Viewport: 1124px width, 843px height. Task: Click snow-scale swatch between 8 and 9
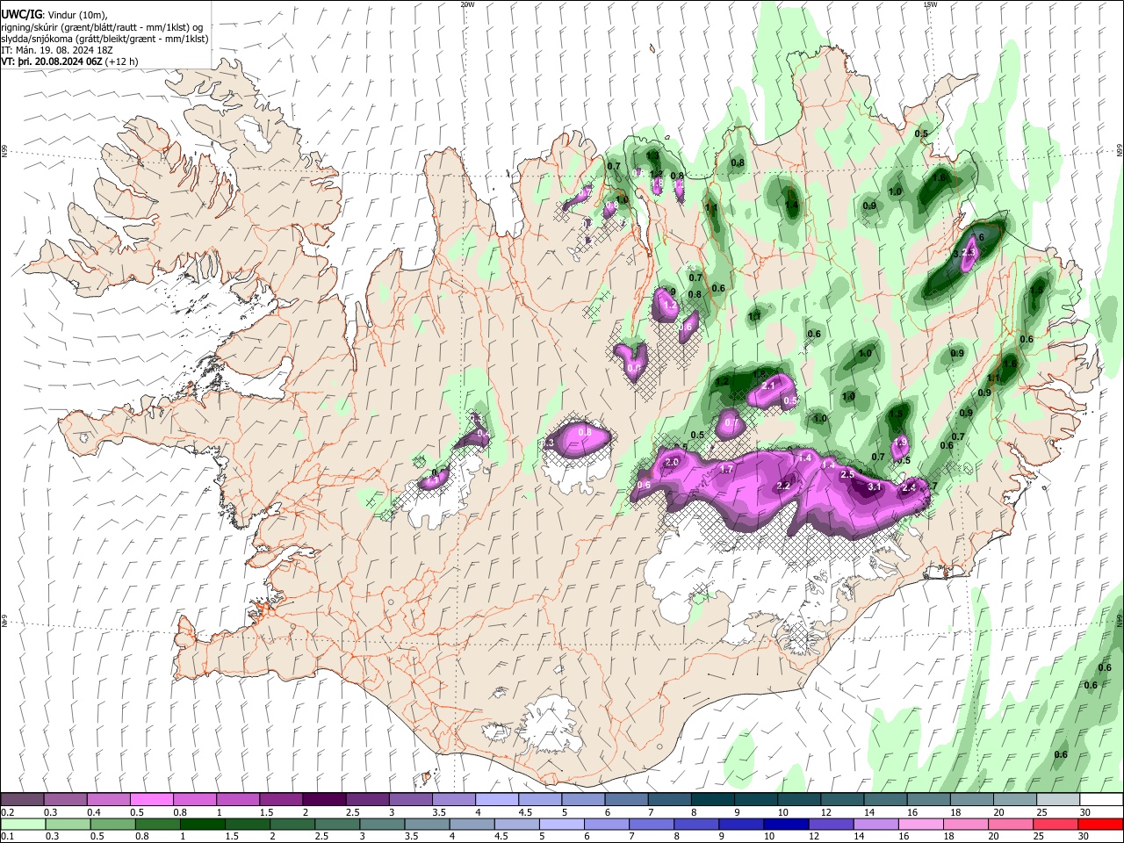point(713,800)
